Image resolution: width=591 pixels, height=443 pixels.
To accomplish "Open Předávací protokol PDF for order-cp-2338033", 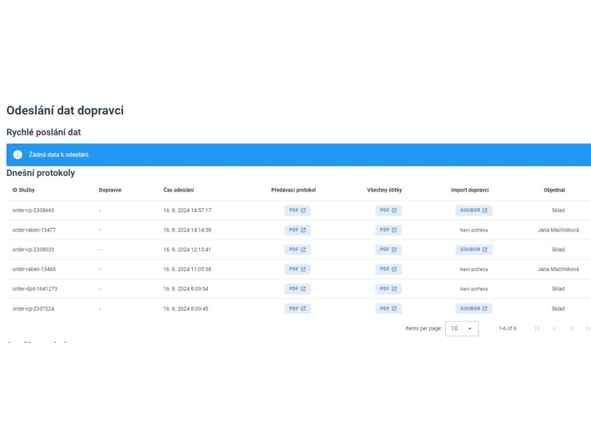I will 297,249.
